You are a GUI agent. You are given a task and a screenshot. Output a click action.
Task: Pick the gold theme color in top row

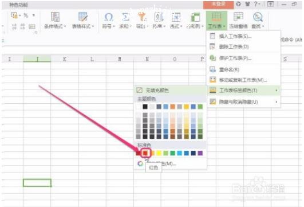(x=186, y=107)
